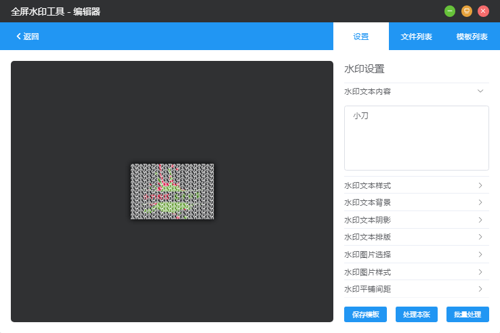500x333 pixels.
Task: Click the 处理本张 button
Action: [417, 315]
